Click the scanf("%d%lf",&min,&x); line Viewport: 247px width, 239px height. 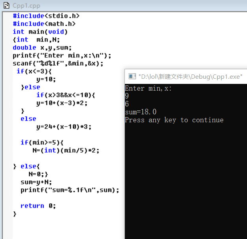58,63
